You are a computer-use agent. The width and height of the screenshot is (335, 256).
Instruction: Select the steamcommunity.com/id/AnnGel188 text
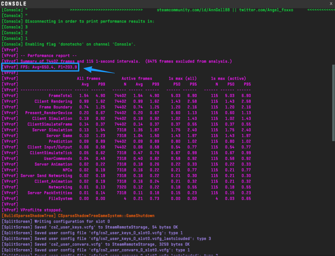193,10
